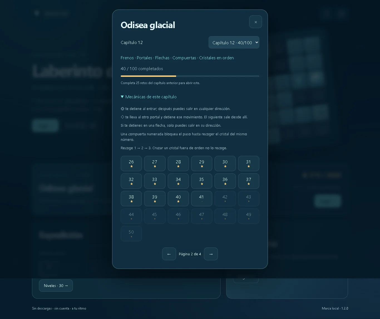
Task: Select the level 39 tile
Action: (x=155, y=199)
